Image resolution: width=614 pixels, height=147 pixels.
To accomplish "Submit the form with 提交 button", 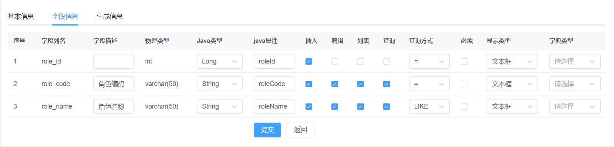I will pyautogui.click(x=267, y=130).
